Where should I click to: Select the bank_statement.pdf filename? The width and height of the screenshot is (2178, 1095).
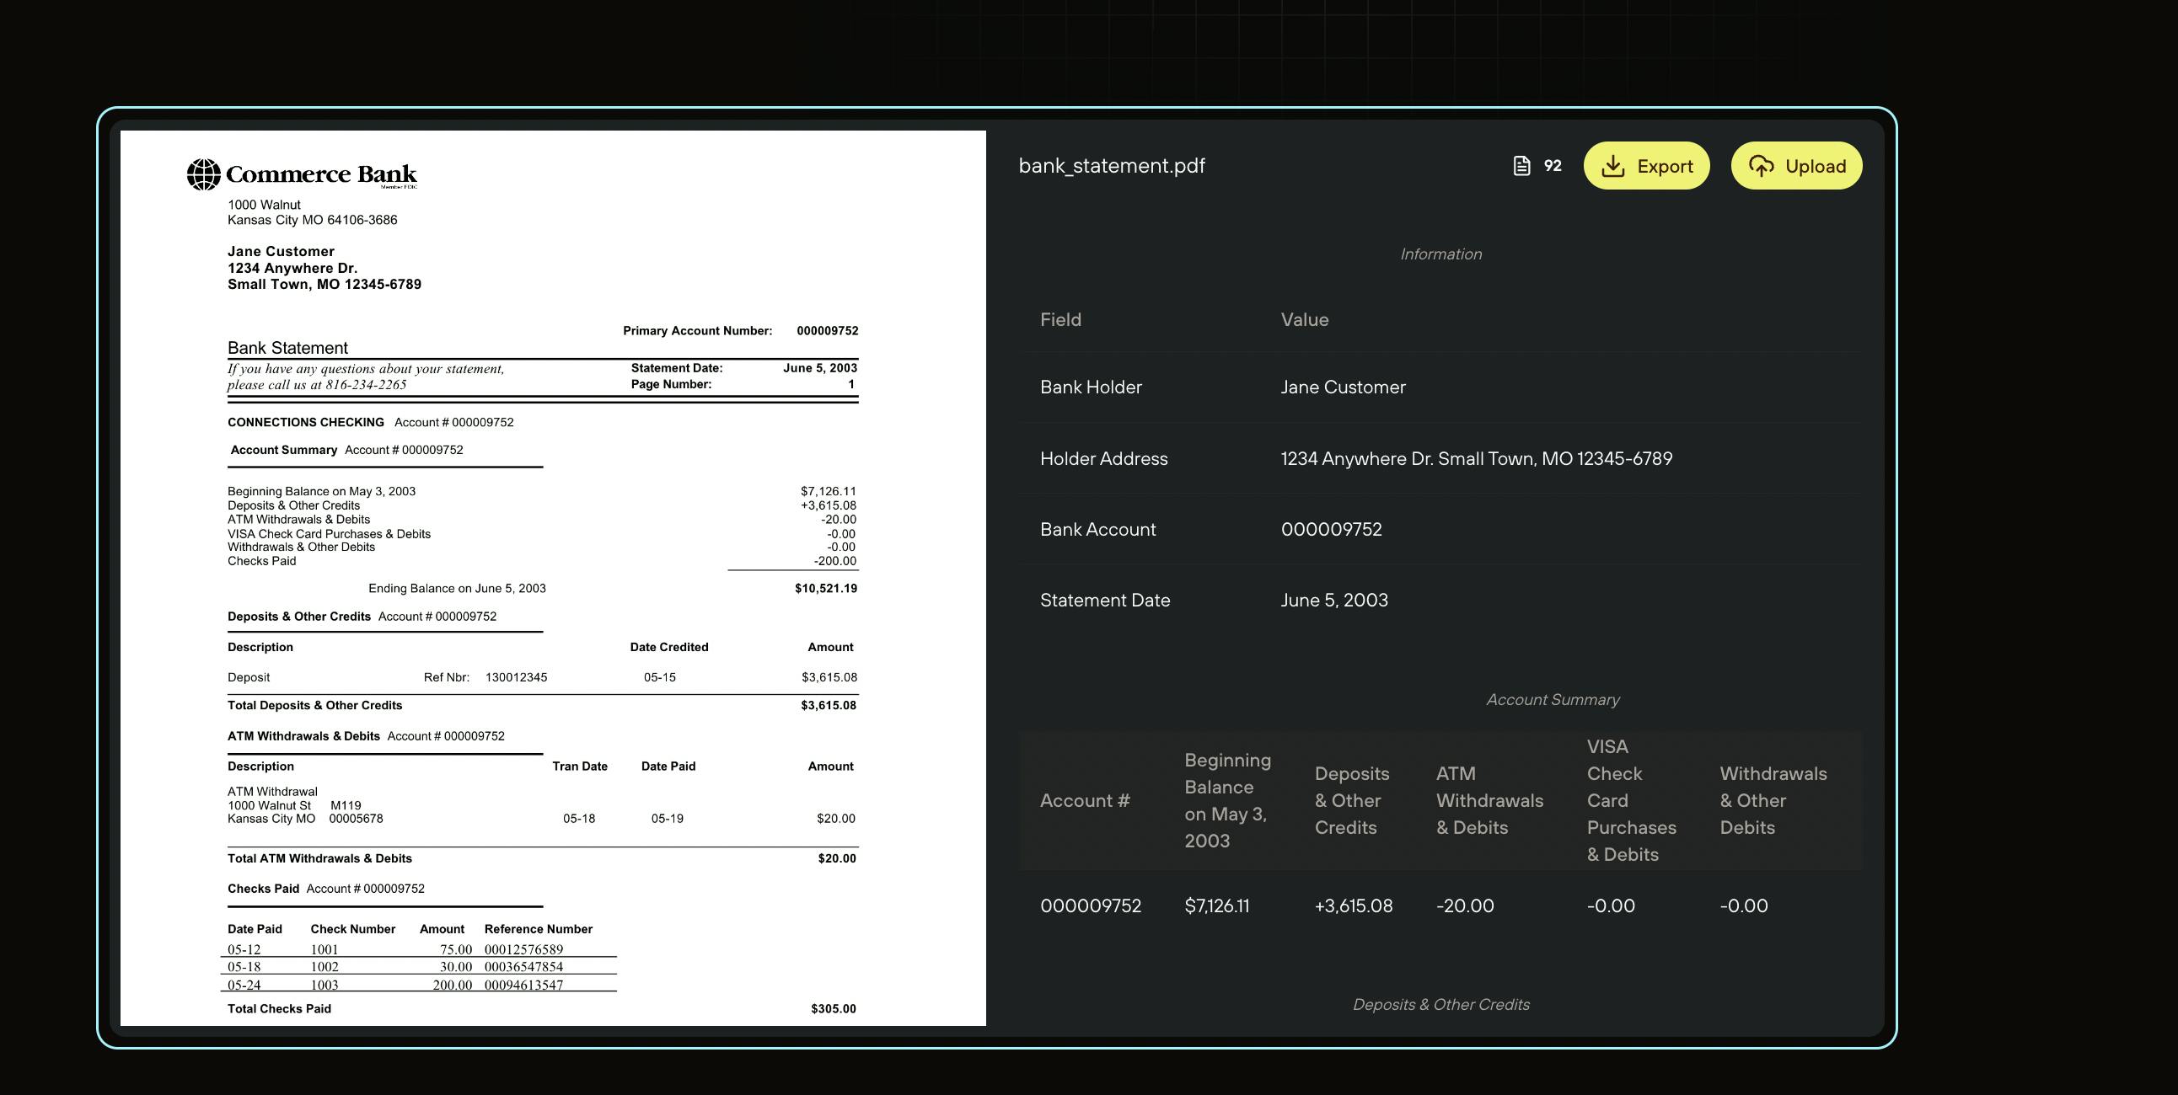(x=1112, y=166)
